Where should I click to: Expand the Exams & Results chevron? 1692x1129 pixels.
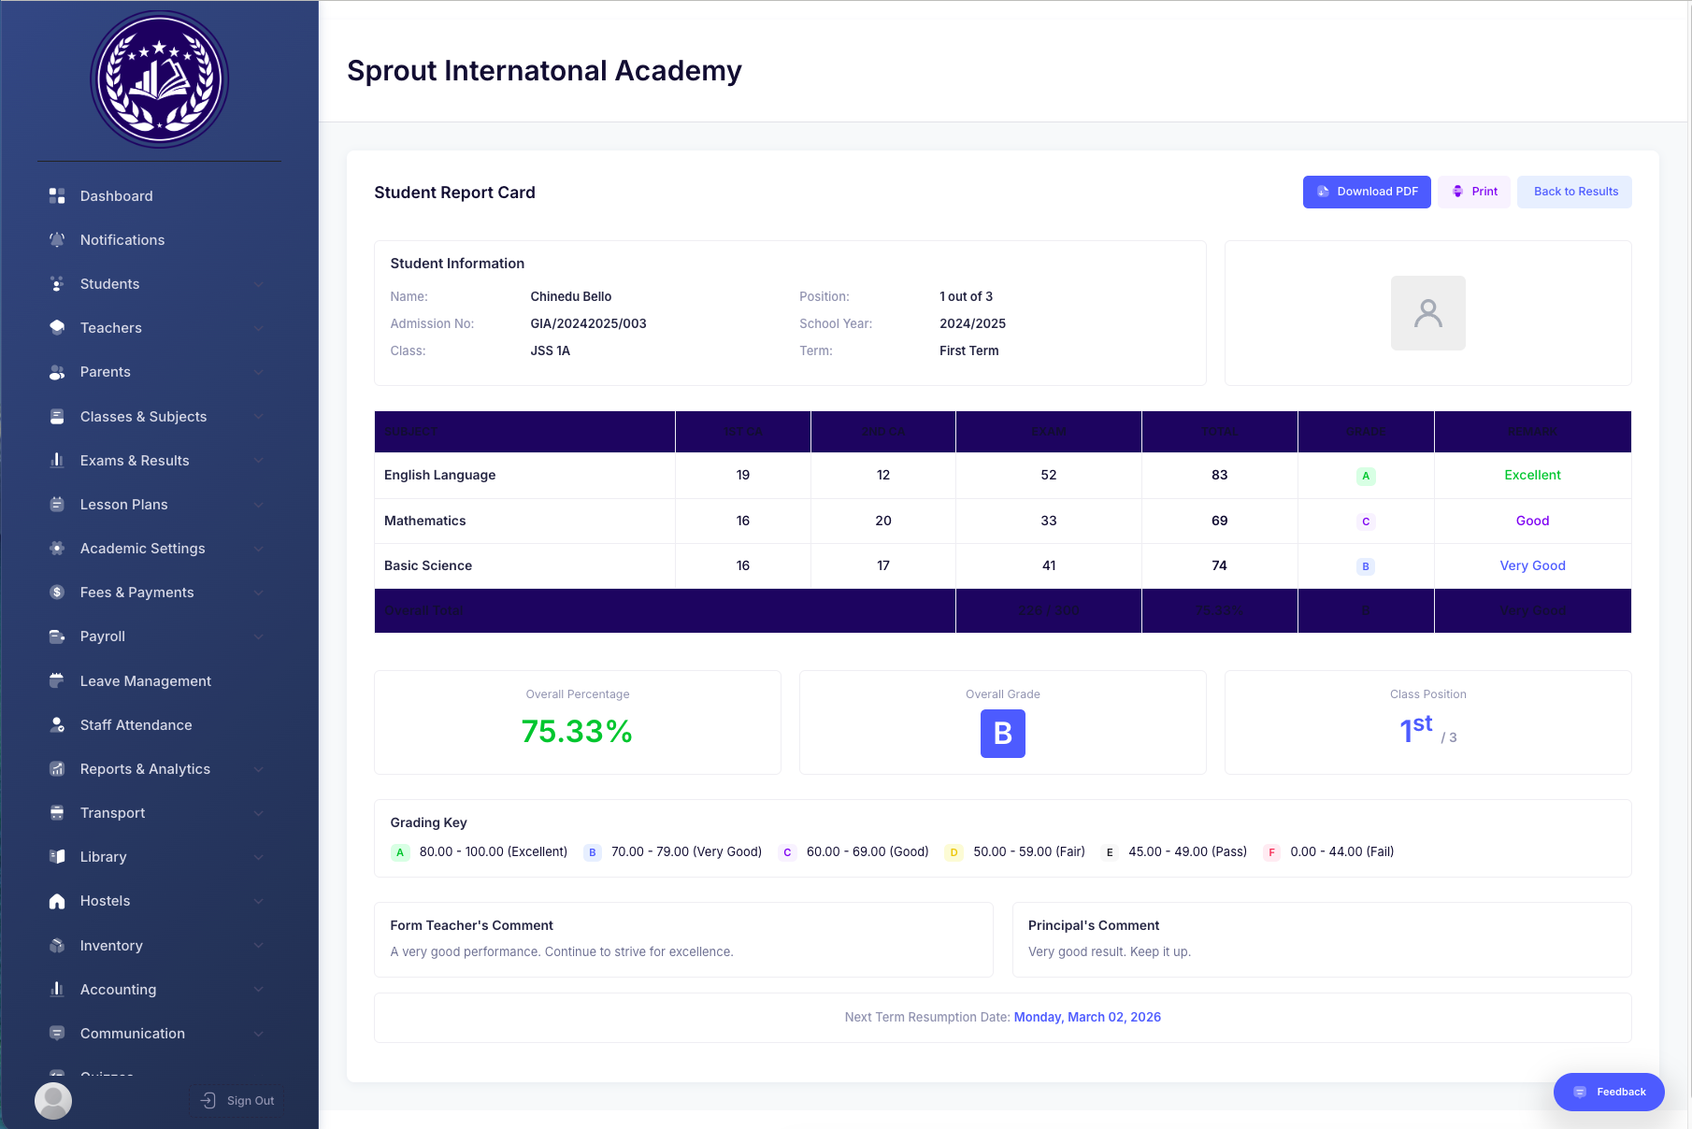coord(258,461)
